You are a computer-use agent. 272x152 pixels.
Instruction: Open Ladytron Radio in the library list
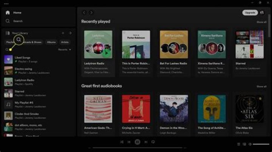click(x=39, y=82)
